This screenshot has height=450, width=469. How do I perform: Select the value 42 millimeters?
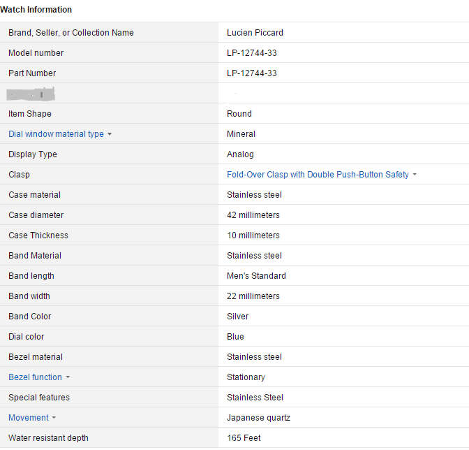253,215
